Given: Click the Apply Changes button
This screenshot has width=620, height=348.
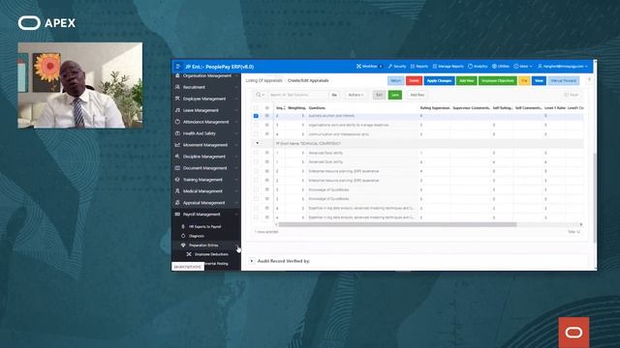Looking at the screenshot, I should coord(439,80).
